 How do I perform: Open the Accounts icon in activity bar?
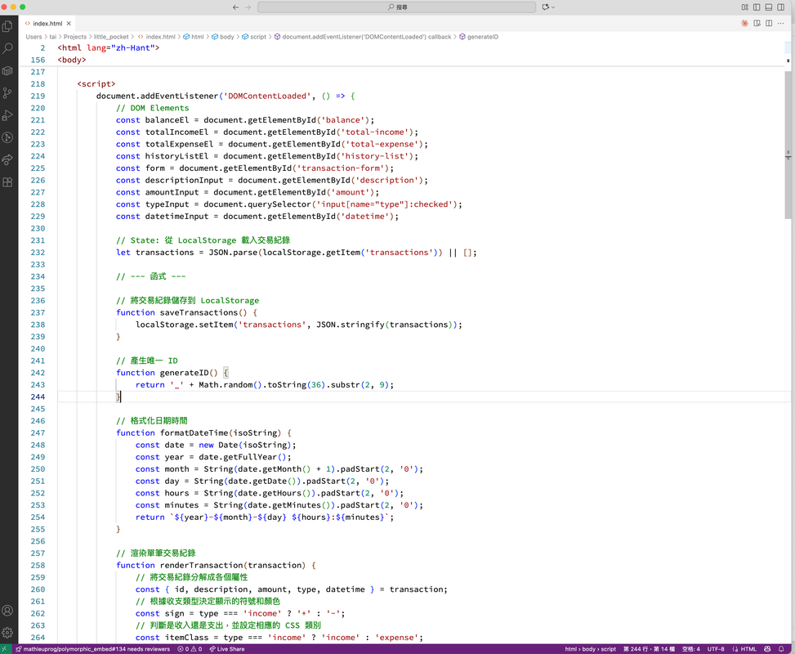click(x=7, y=611)
